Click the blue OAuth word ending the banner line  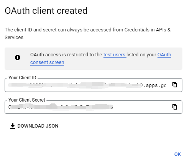tap(164, 55)
